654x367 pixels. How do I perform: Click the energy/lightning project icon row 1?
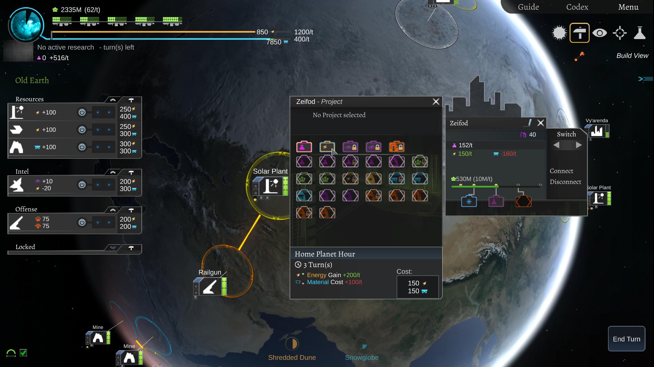327,146
